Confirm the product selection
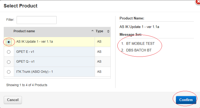 (186, 100)
